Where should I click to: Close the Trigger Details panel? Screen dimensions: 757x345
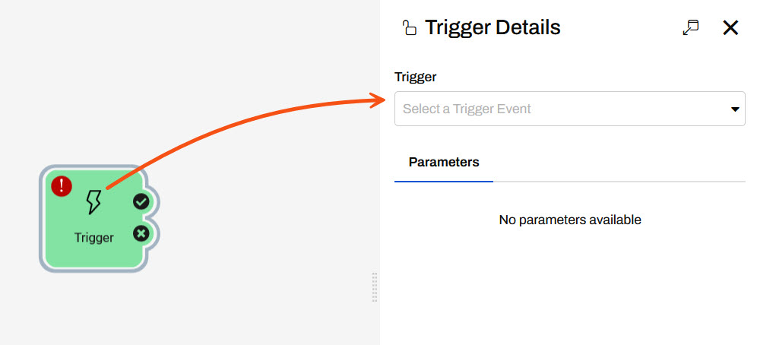(x=730, y=28)
